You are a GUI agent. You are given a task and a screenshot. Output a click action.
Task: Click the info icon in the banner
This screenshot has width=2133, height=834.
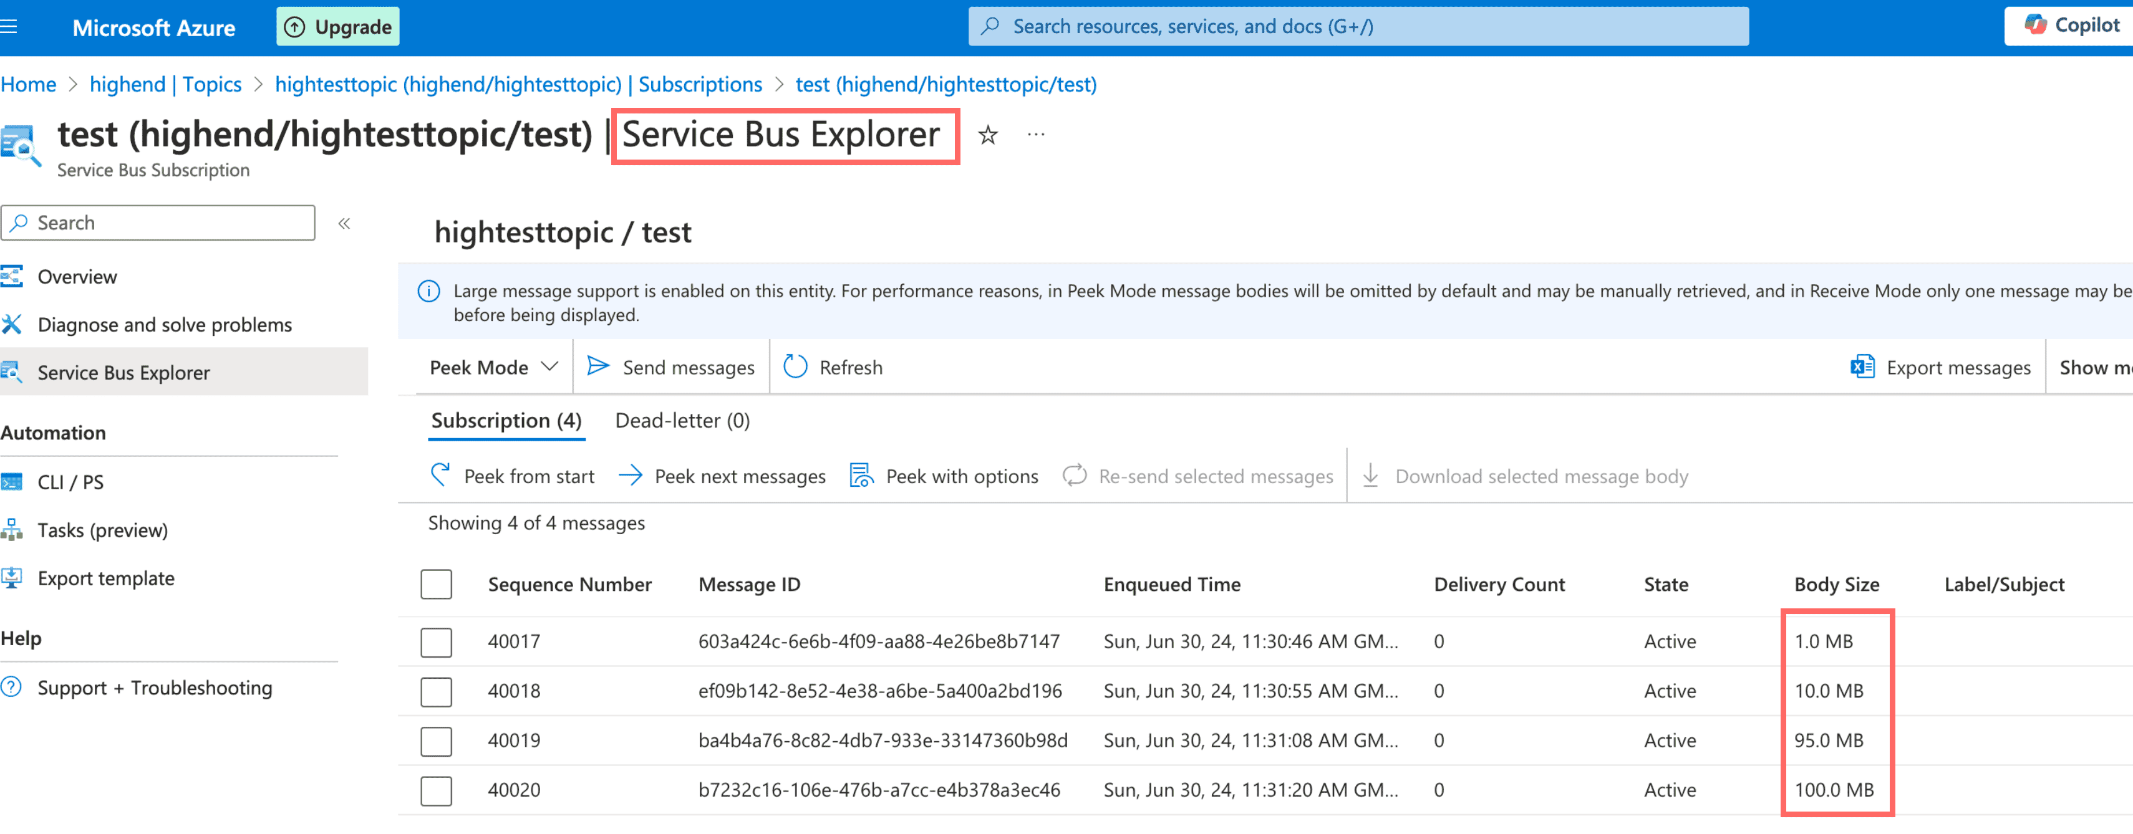[x=429, y=291]
